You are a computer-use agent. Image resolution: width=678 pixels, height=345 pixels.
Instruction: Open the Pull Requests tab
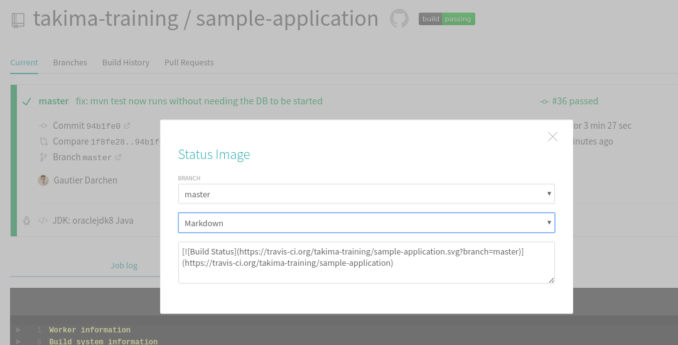(189, 62)
